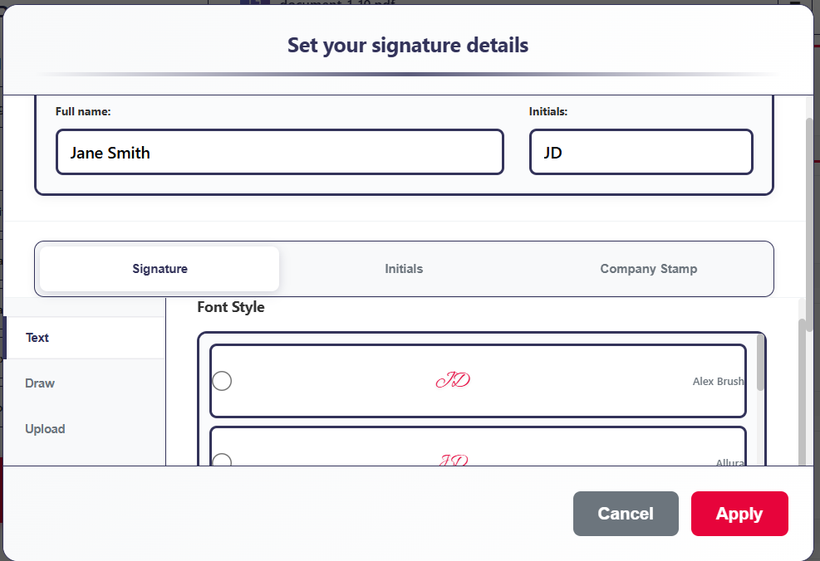Open the Upload signature option
This screenshot has height=561, width=820.
pyautogui.click(x=45, y=429)
